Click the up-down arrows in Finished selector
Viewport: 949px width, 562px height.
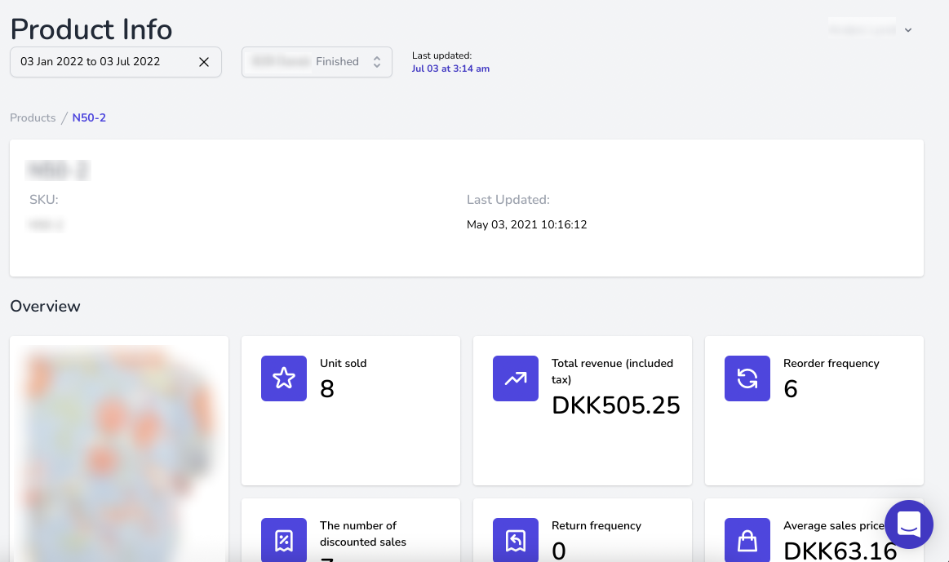[x=376, y=62]
